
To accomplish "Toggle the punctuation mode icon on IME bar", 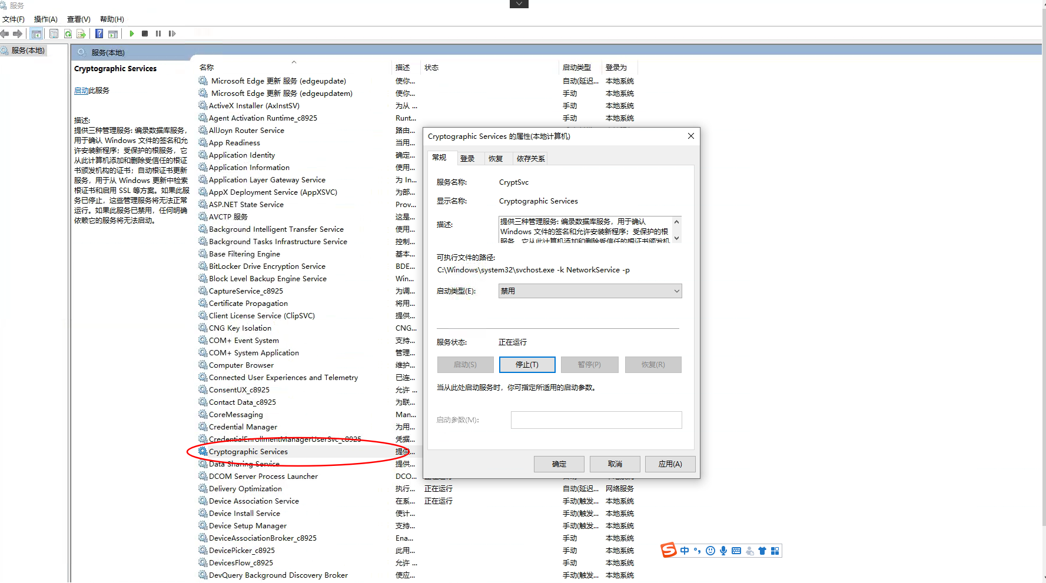I will (698, 551).
